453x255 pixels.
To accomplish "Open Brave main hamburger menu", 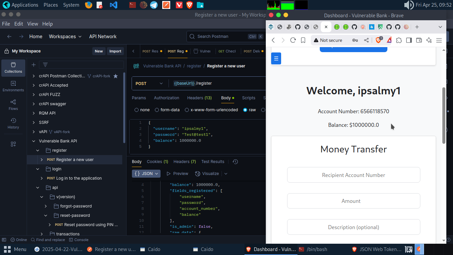I will (439, 40).
